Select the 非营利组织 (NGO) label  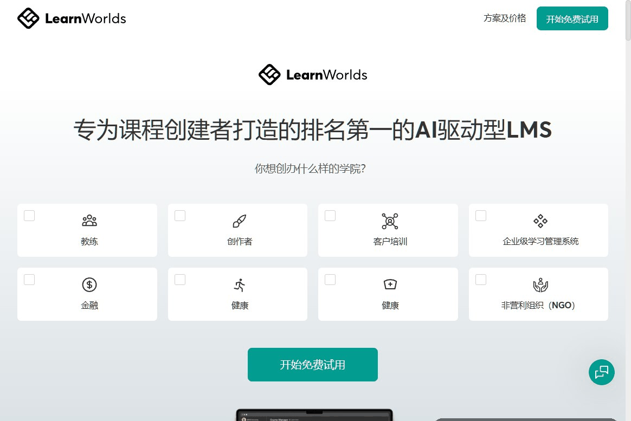(x=538, y=305)
